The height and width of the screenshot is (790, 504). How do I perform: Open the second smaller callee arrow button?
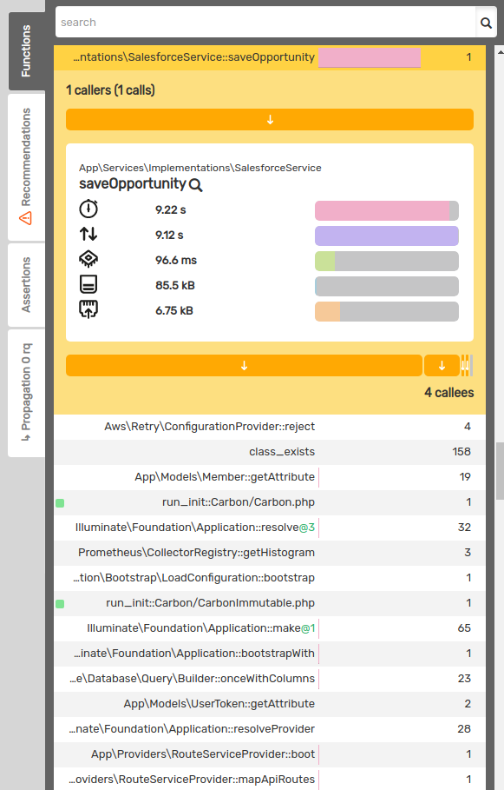(442, 366)
